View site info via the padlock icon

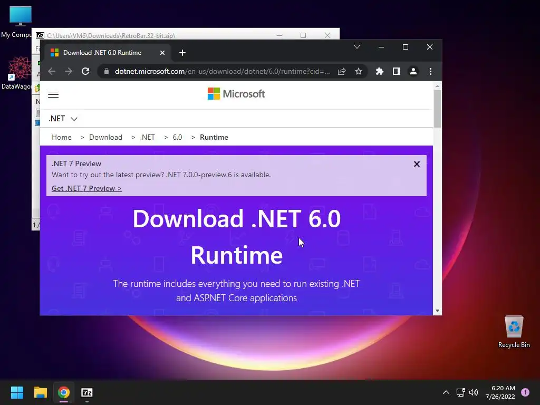pyautogui.click(x=107, y=71)
